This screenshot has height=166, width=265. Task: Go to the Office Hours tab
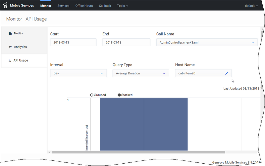pos(84,6)
